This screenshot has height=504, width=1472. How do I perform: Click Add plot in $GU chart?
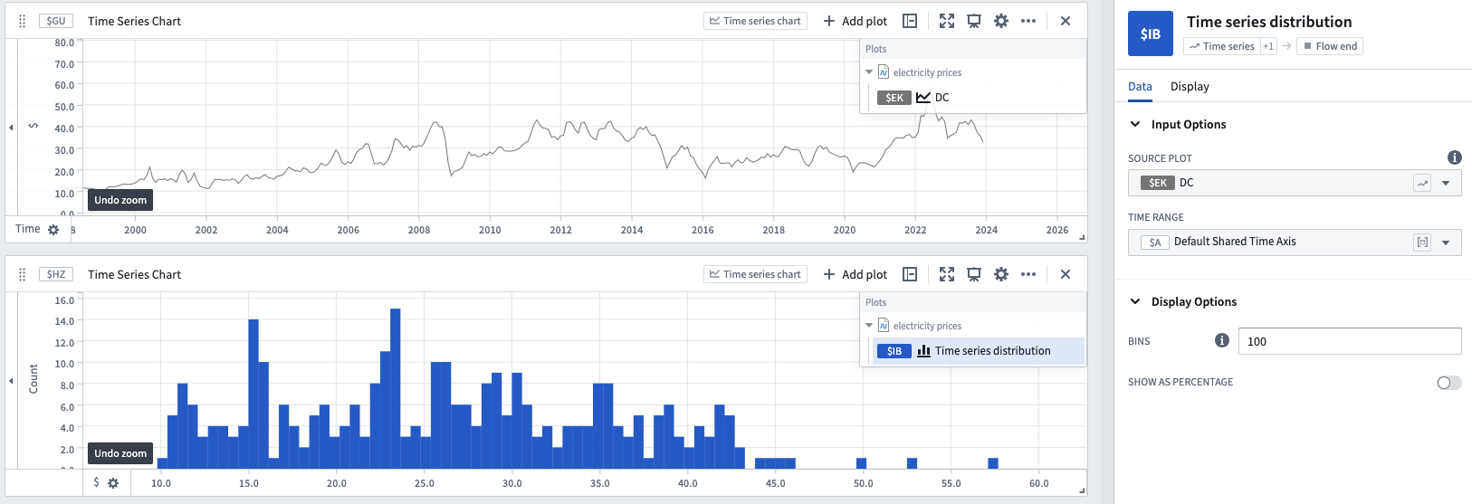(855, 21)
